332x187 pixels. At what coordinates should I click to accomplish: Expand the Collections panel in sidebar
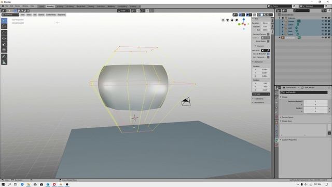coord(253,99)
